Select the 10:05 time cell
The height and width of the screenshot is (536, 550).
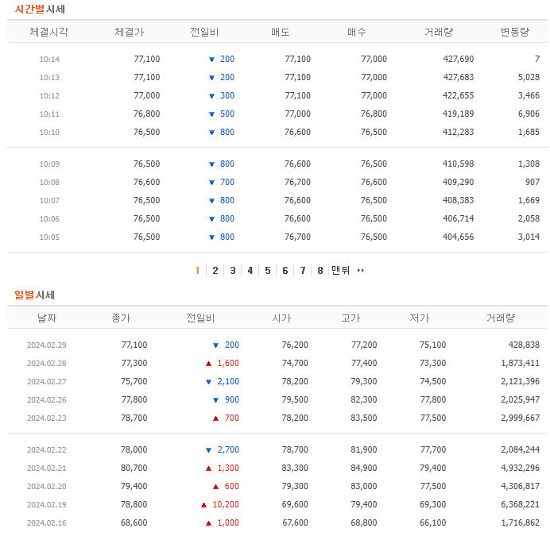[x=49, y=237]
